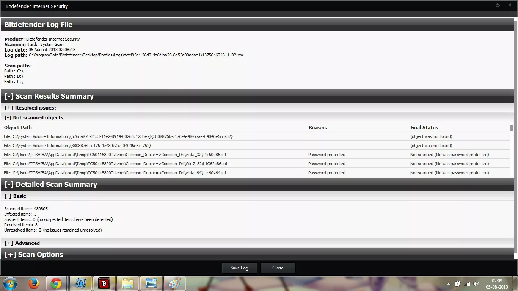Click the Path : D:\ scan path
The width and height of the screenshot is (518, 291).
(14, 76)
